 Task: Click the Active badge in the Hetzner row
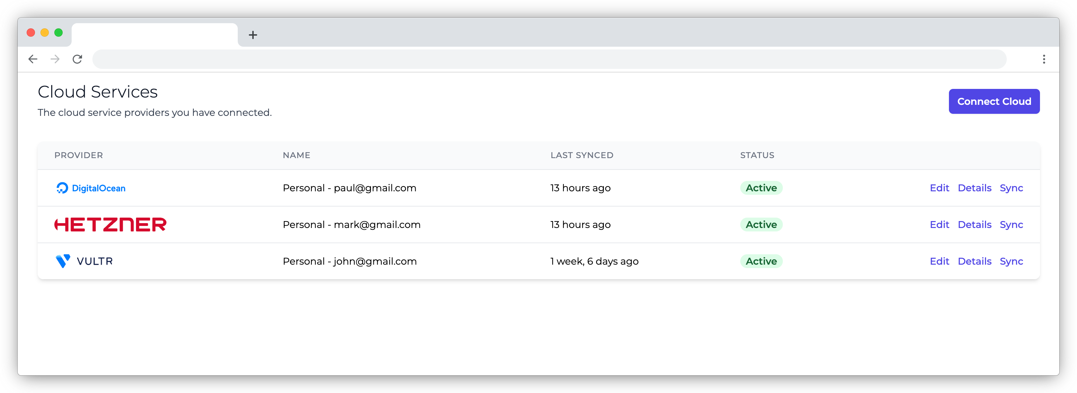(x=761, y=225)
